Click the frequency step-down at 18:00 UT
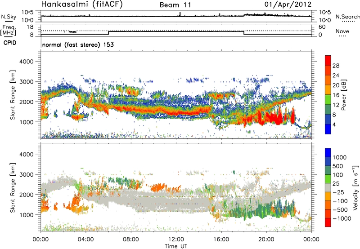360x249 pixels. coord(244,32)
